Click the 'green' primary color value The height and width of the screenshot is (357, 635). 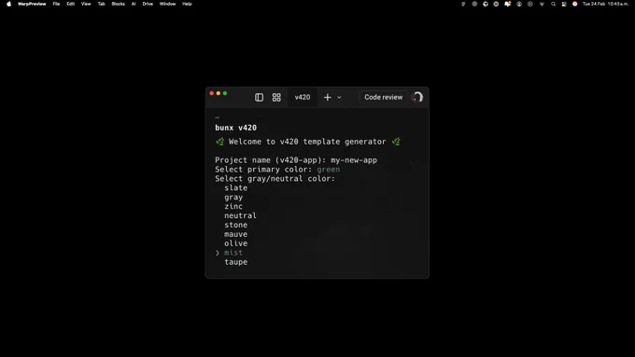[329, 170]
